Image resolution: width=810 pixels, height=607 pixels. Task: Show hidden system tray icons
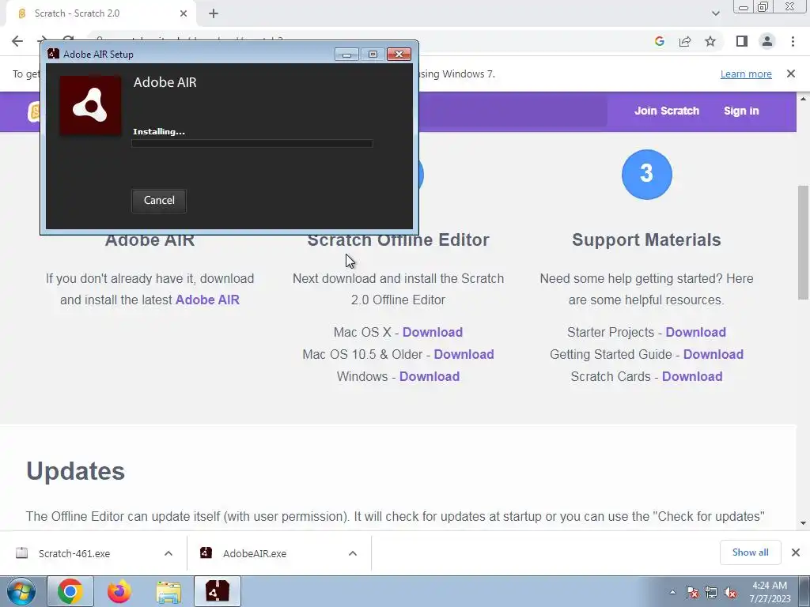(x=672, y=592)
